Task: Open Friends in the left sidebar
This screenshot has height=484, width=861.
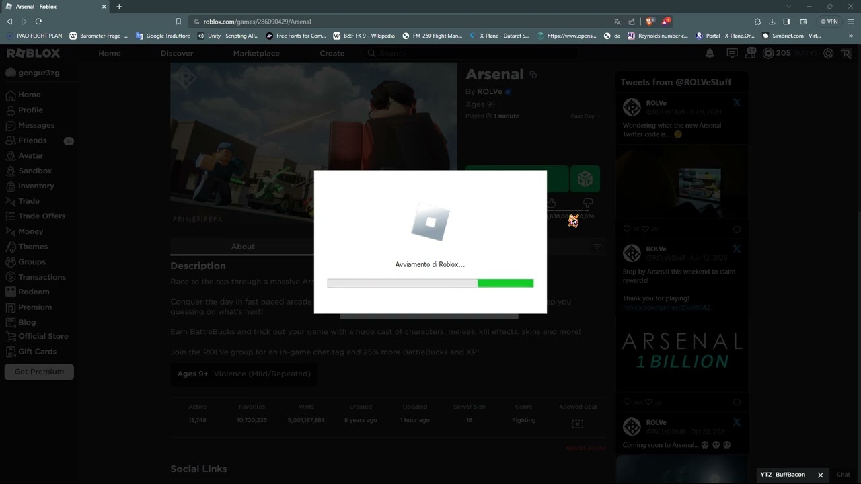Action: [x=32, y=140]
